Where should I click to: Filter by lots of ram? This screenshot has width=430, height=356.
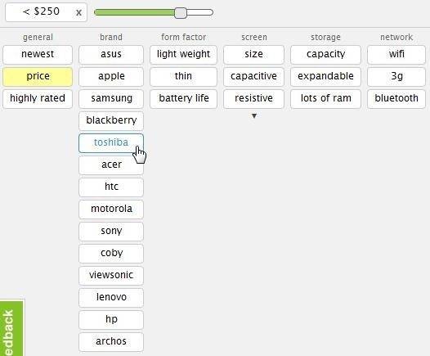pos(326,98)
